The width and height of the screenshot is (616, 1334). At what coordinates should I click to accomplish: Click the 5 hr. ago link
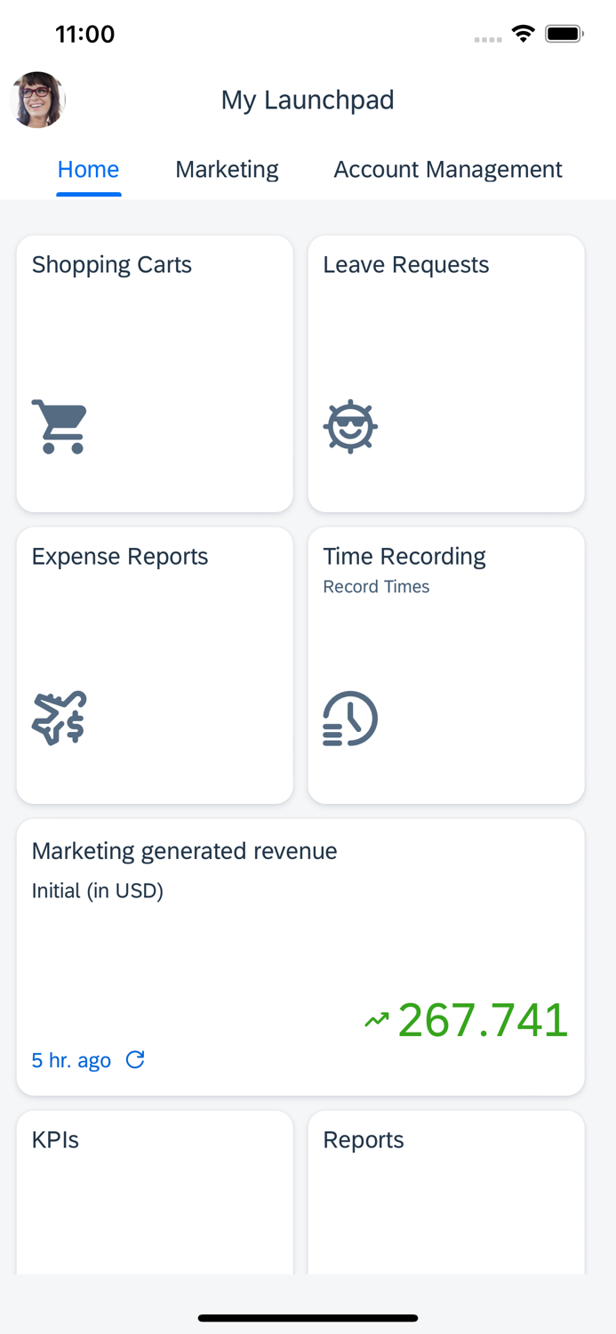click(71, 1060)
